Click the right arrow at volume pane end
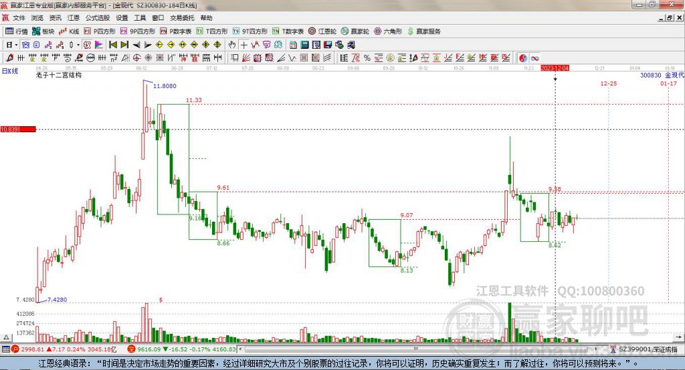 pyautogui.click(x=678, y=337)
